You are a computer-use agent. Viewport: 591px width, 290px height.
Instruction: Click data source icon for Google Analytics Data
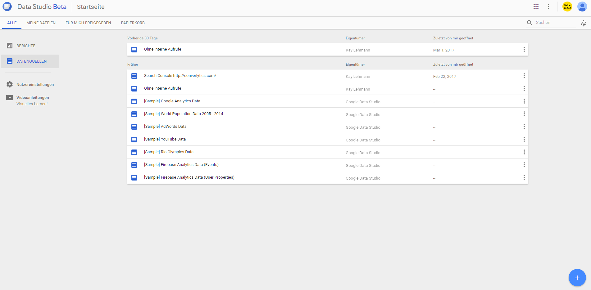(x=134, y=101)
